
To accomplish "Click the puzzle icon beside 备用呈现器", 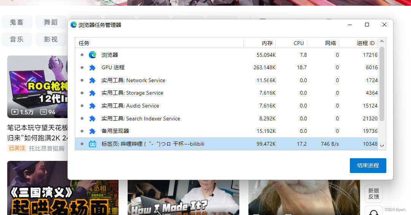I will (92, 131).
